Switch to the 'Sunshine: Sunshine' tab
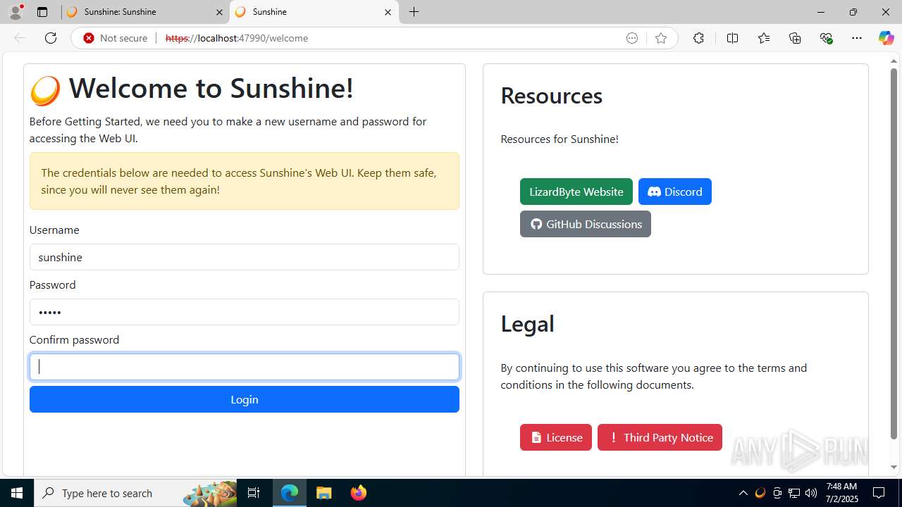Image resolution: width=902 pixels, height=507 pixels. pos(144,12)
